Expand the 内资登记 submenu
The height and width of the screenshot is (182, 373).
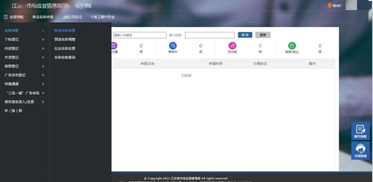[24, 49]
